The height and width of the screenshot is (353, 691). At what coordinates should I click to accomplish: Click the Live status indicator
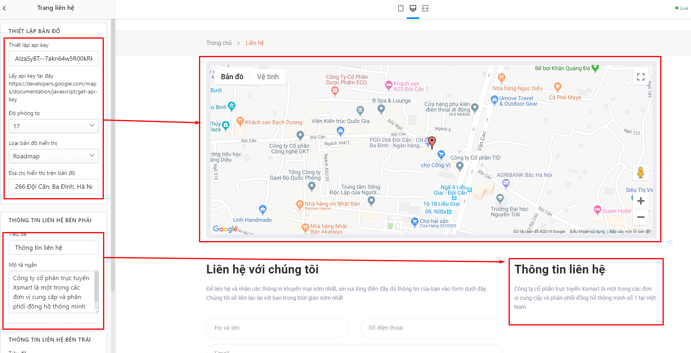point(682,8)
